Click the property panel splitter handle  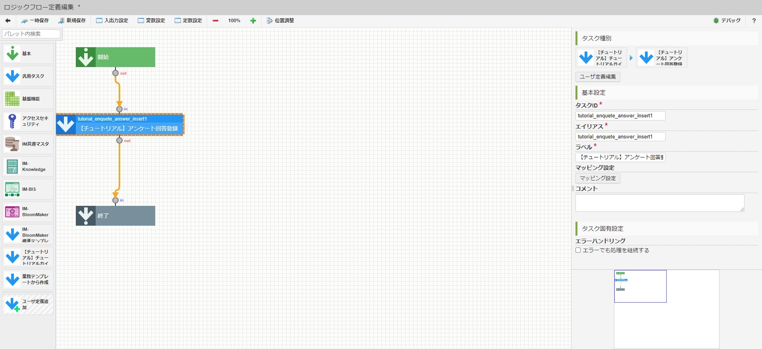[573, 188]
